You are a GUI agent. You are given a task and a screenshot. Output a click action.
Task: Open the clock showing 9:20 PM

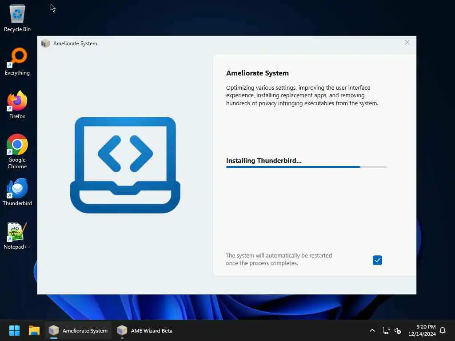(x=422, y=330)
